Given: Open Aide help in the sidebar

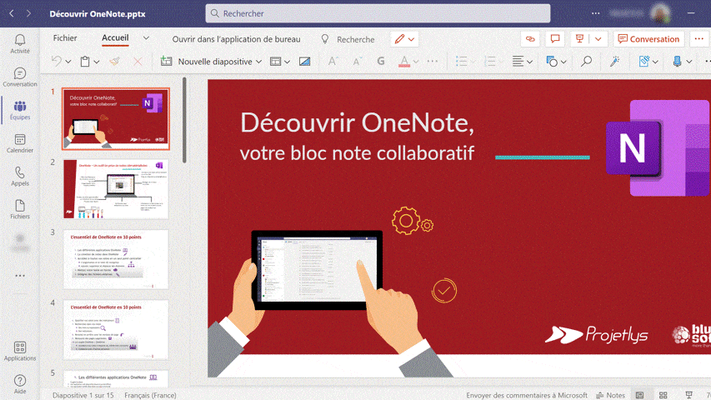Looking at the screenshot, I should click(20, 384).
